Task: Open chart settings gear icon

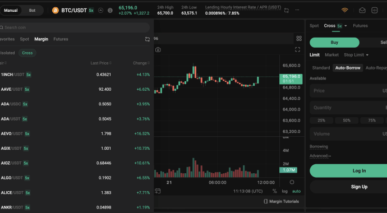Action: [x=292, y=182]
